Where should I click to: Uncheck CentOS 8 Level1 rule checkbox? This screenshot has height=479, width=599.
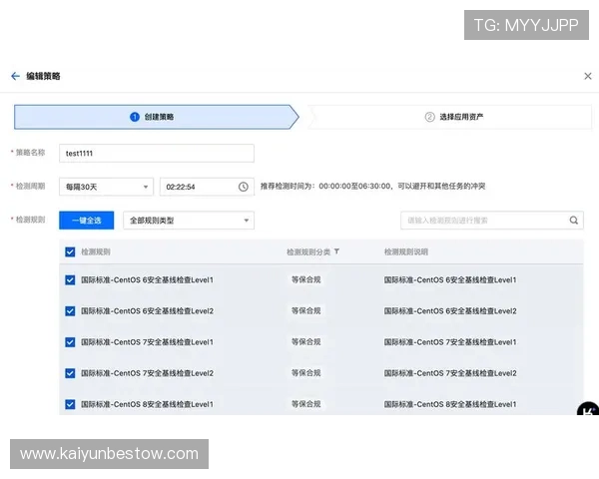tap(70, 404)
